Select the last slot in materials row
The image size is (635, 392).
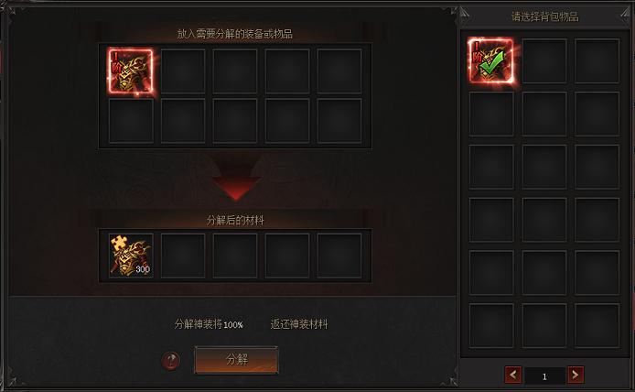[x=339, y=256]
